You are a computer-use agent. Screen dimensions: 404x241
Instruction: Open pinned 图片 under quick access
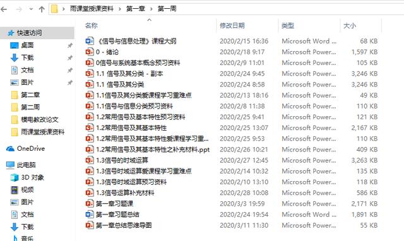click(x=27, y=83)
